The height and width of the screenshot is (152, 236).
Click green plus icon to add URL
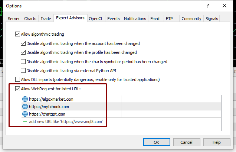click(25, 122)
